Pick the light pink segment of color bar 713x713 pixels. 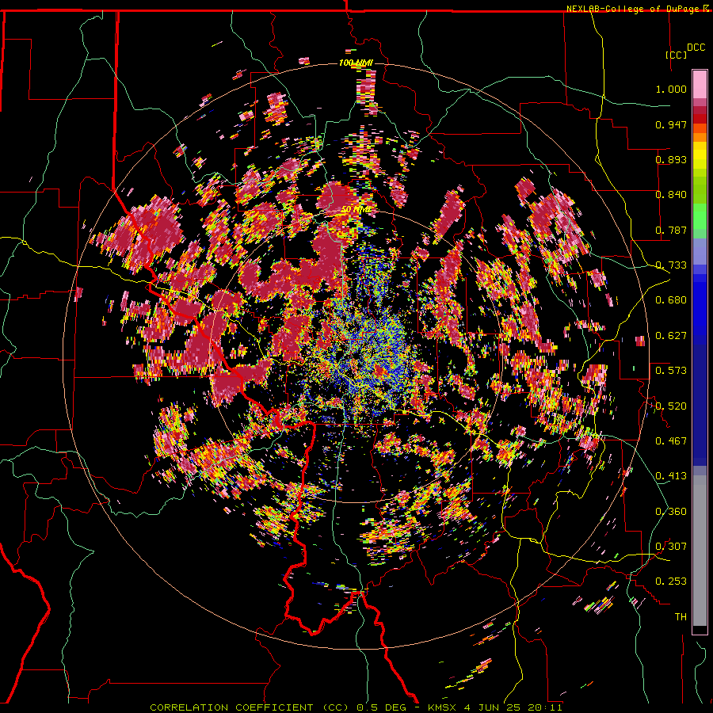700,84
